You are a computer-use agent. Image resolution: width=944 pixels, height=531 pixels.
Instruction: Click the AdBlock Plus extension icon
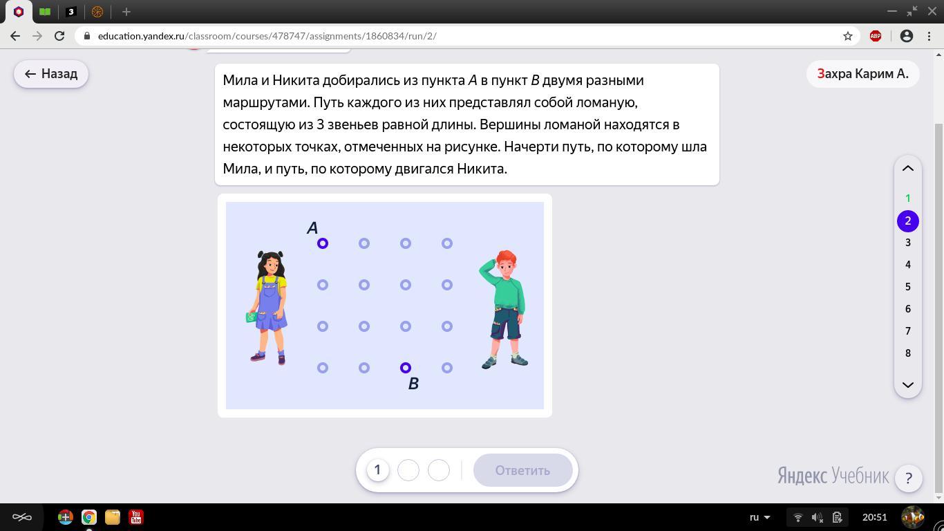[876, 36]
